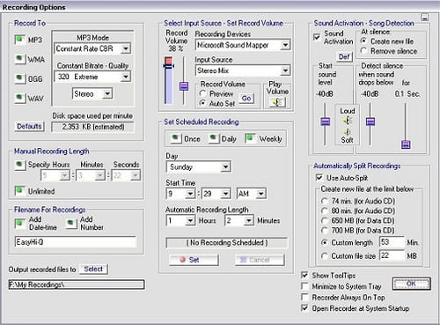Click the Soft speaker icon

(347, 131)
